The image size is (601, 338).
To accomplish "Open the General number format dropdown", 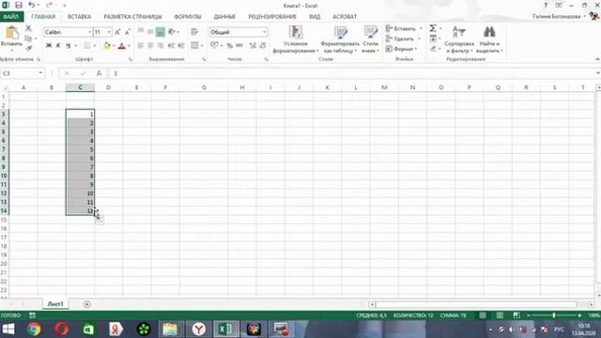I will click(x=265, y=32).
